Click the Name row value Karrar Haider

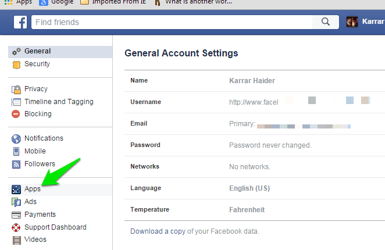252,81
